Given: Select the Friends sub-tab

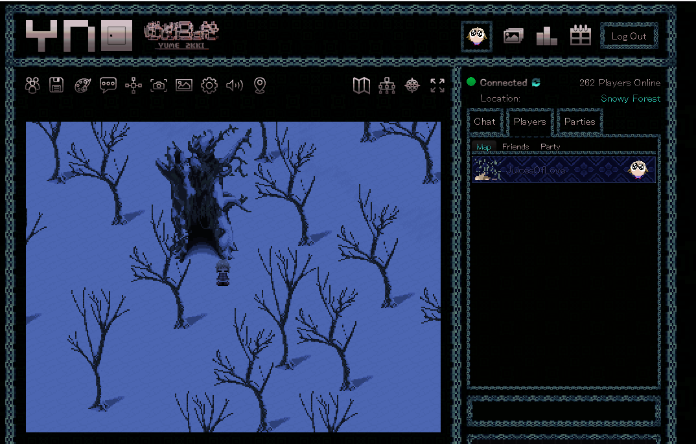Looking at the screenshot, I should click(x=515, y=147).
